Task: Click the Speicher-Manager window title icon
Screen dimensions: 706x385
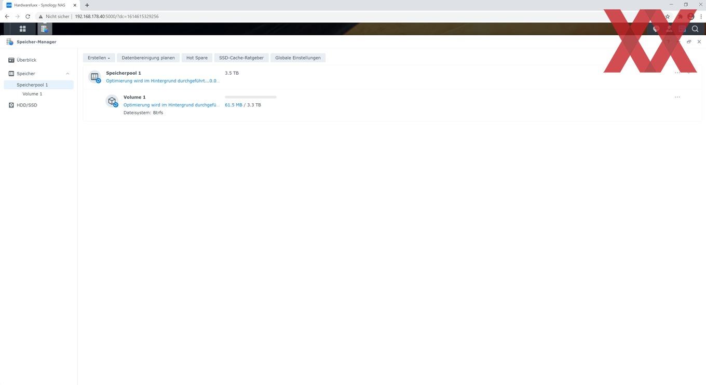Action: coord(10,42)
